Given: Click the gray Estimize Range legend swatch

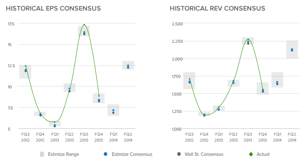Looking at the screenshot, I should (x=42, y=154).
